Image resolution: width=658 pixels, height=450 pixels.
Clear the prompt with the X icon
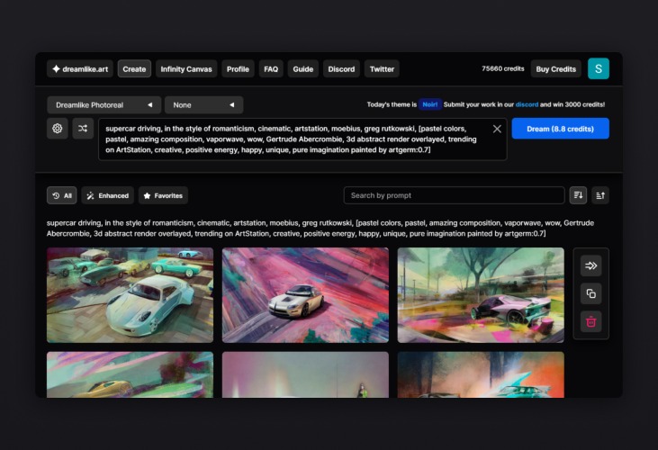[x=497, y=129]
